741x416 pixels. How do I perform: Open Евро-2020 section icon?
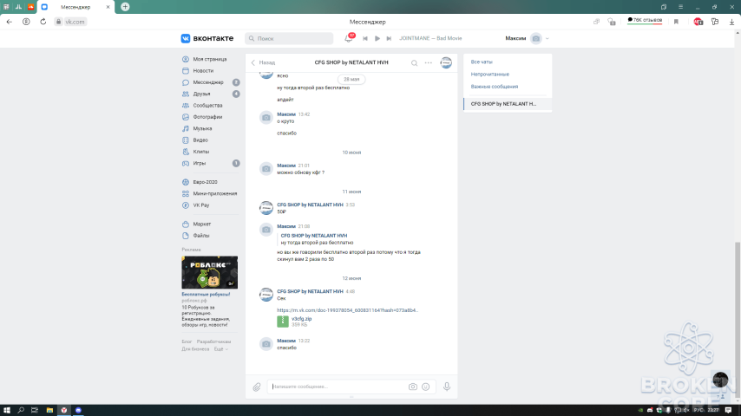(186, 182)
